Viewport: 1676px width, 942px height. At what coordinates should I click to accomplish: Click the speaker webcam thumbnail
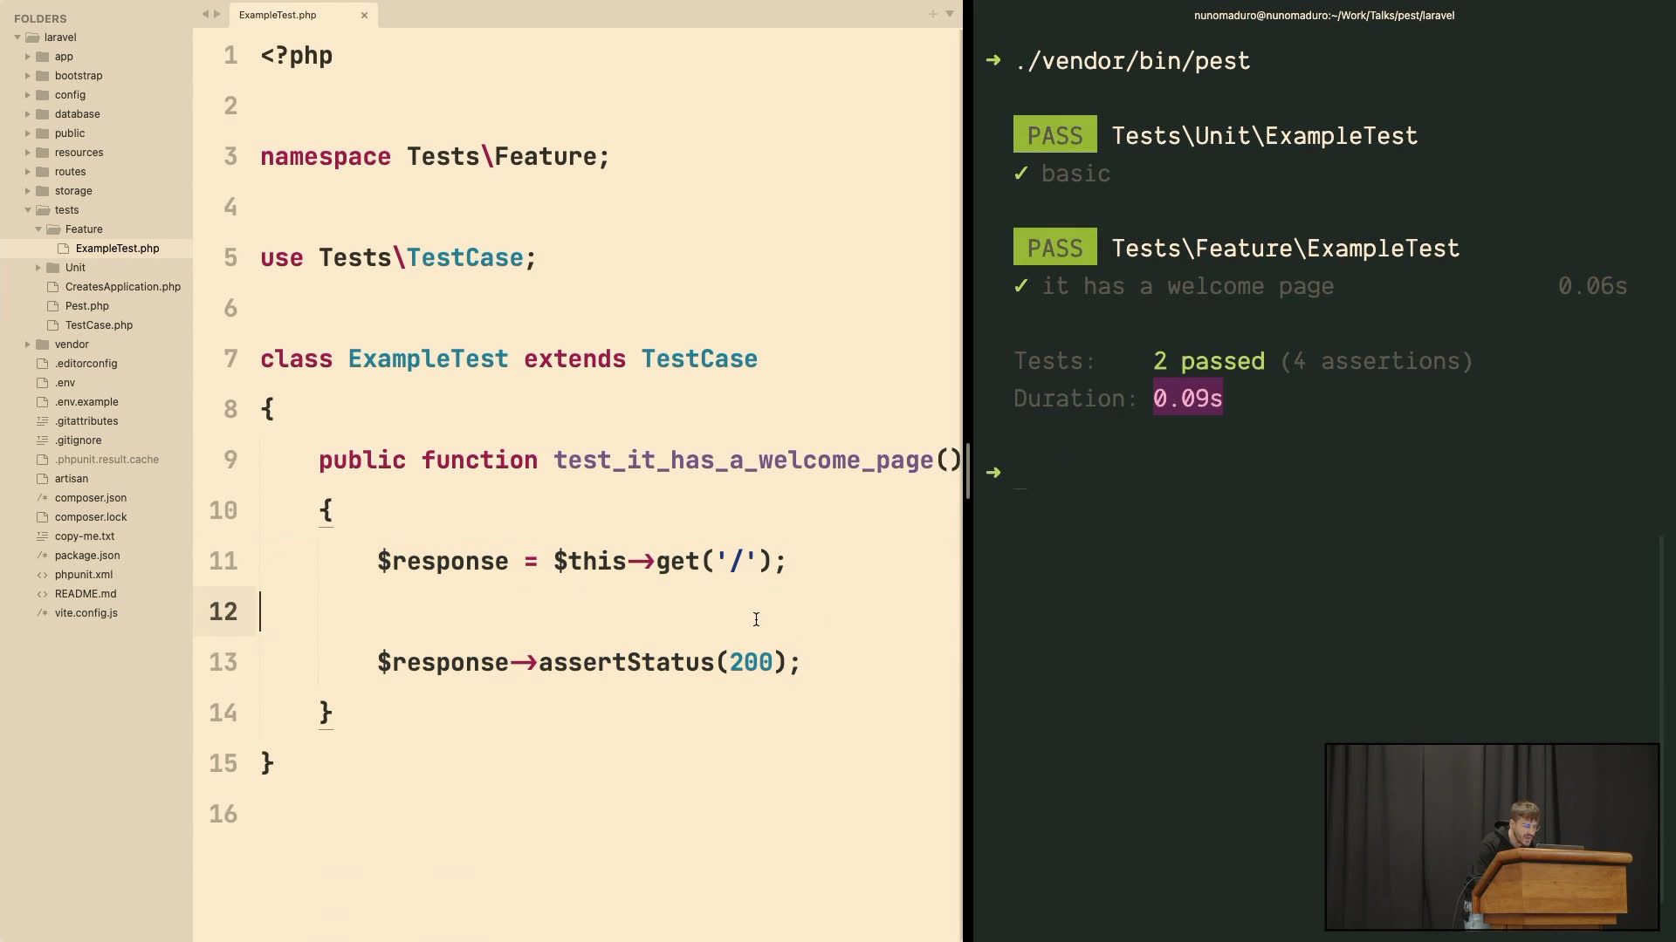[x=1492, y=837]
